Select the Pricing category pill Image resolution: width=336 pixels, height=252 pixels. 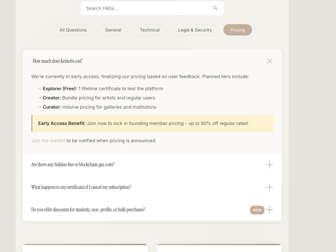click(x=238, y=30)
